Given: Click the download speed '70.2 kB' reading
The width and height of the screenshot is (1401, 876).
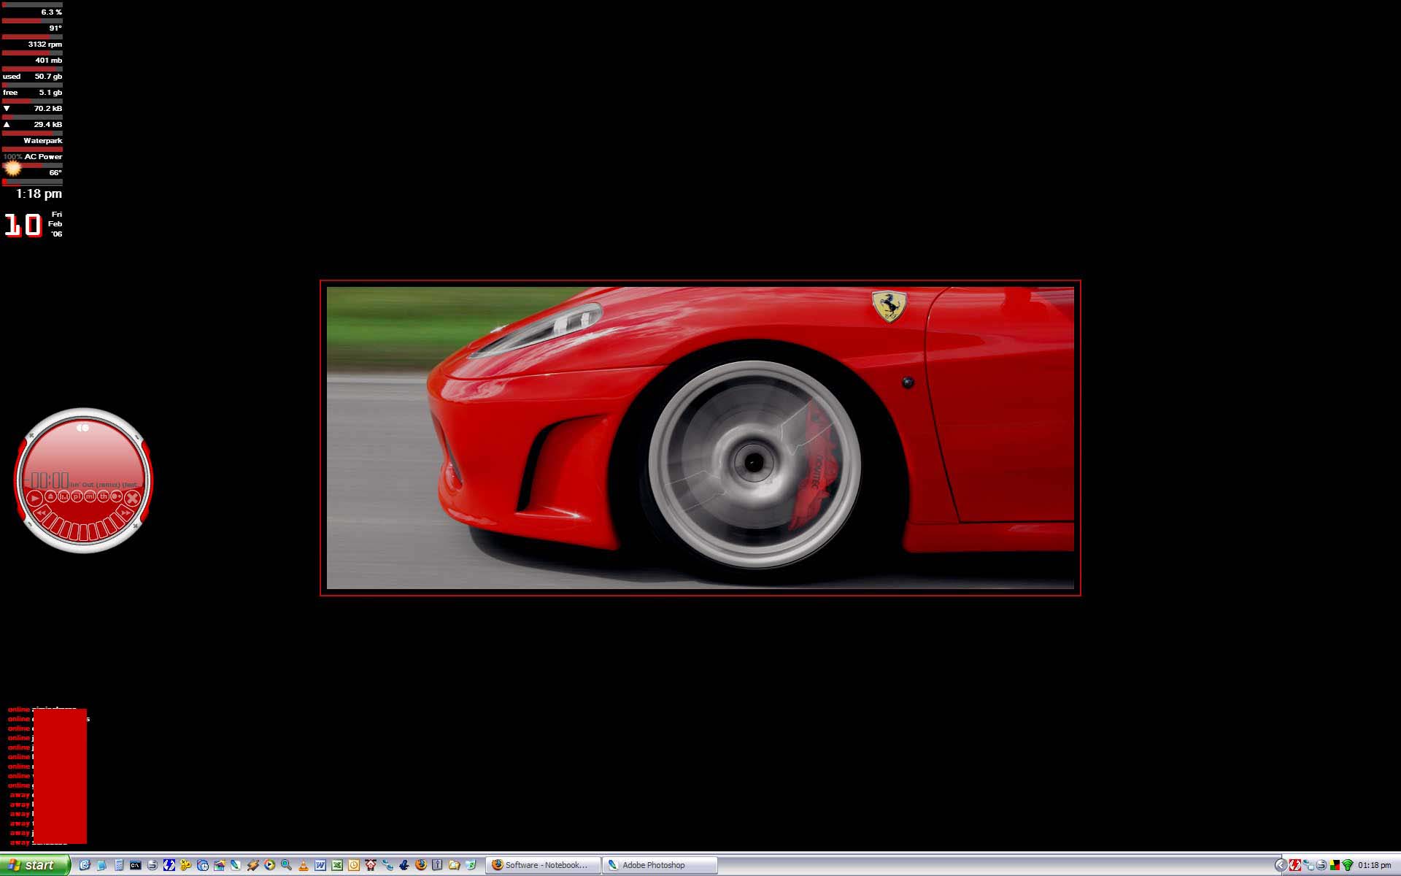Looking at the screenshot, I should tap(48, 109).
